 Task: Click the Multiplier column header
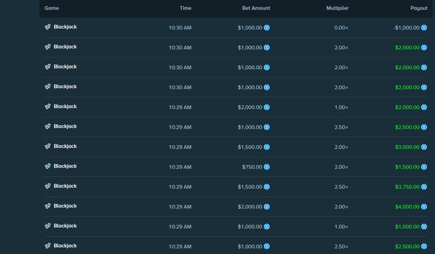click(x=338, y=8)
